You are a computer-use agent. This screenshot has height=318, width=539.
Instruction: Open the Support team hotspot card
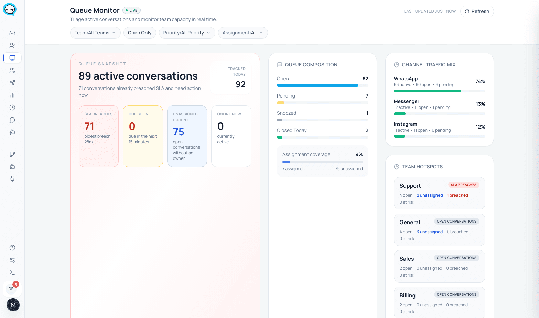[439, 193]
